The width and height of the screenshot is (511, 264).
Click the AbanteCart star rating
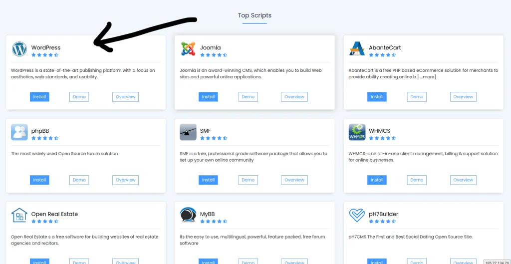tap(383, 55)
